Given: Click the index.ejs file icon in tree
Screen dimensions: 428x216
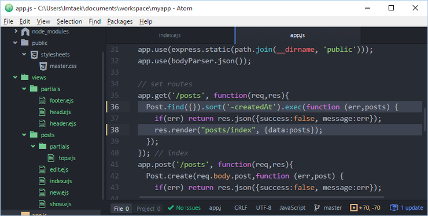Looking at the screenshot, I should point(42,181).
